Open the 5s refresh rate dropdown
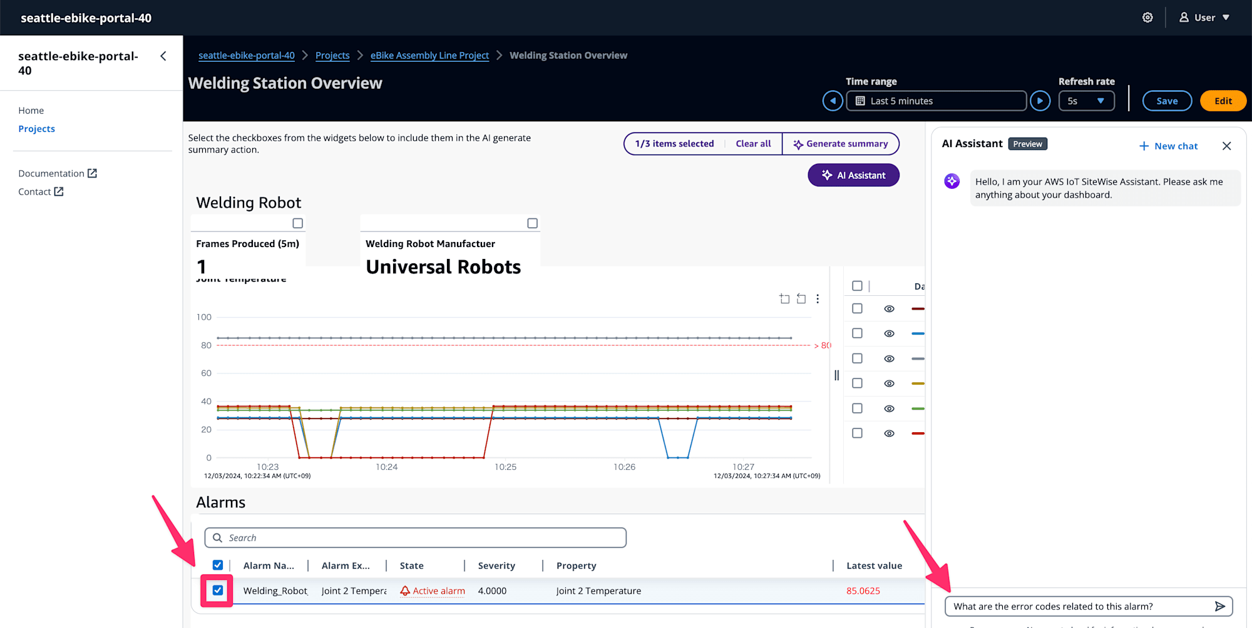The width and height of the screenshot is (1252, 628). pyautogui.click(x=1086, y=101)
